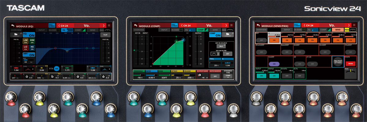The width and height of the screenshot is (367, 122).
Task: Toggle LM band ON
Action: (25, 41)
